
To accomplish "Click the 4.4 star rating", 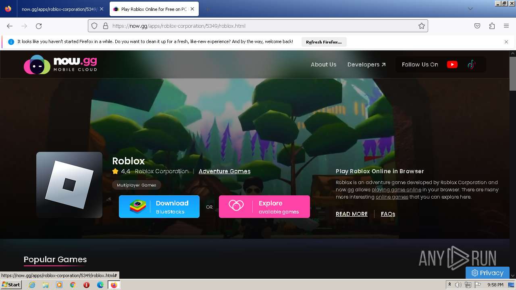I will [121, 171].
